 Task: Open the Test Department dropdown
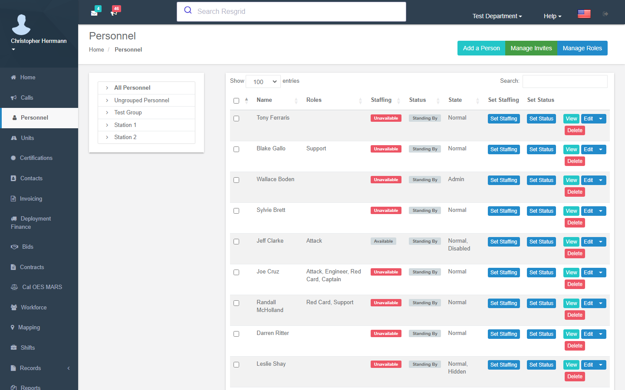point(497,16)
